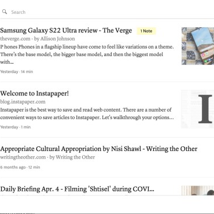214x214 pixels.
Task: Visit theverge.com source link
Action: [x=15, y=39]
